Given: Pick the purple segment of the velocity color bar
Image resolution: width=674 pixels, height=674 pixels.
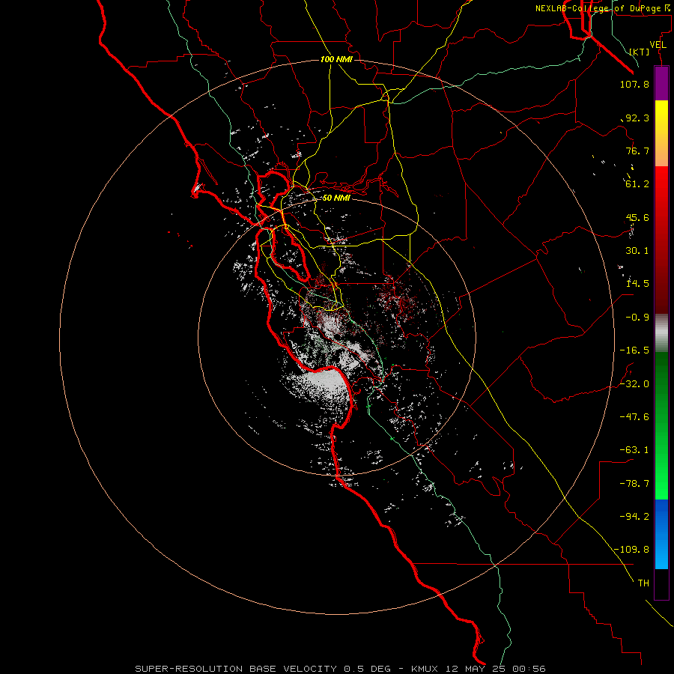Looking at the screenshot, I should coord(661,84).
